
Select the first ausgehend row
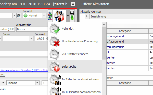(130, 36)
